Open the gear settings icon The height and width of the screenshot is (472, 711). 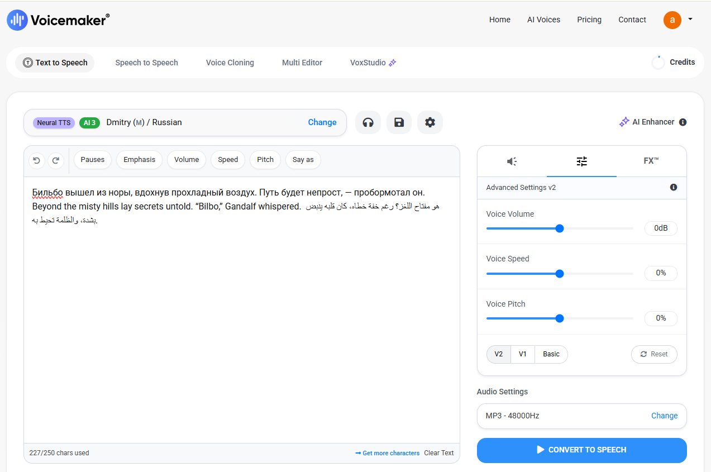coord(430,122)
